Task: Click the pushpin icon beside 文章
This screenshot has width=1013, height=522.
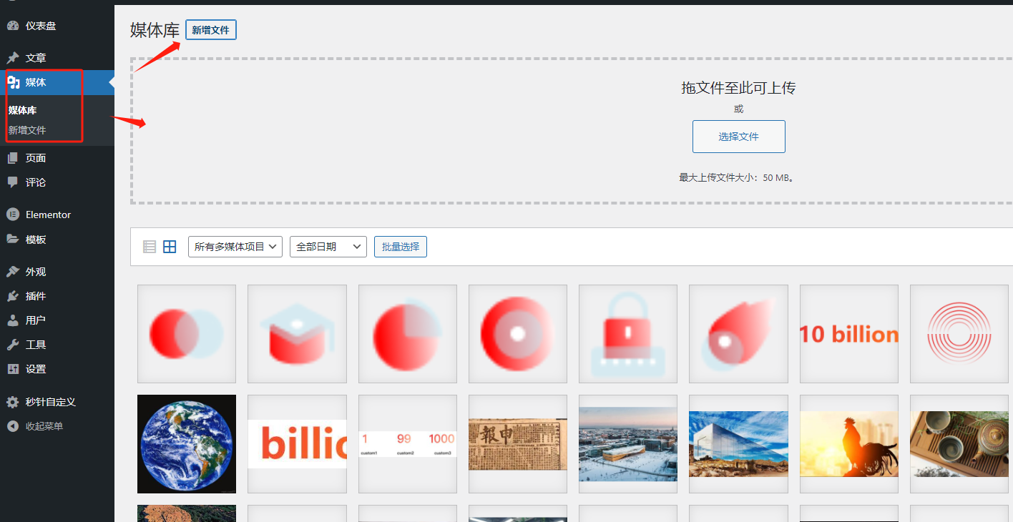Action: point(13,58)
